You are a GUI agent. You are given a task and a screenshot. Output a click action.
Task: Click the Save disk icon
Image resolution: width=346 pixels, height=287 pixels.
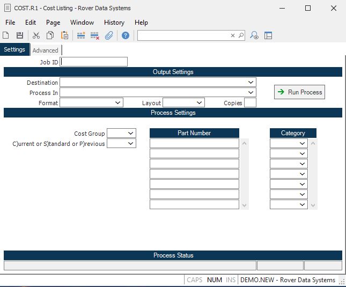(x=20, y=35)
